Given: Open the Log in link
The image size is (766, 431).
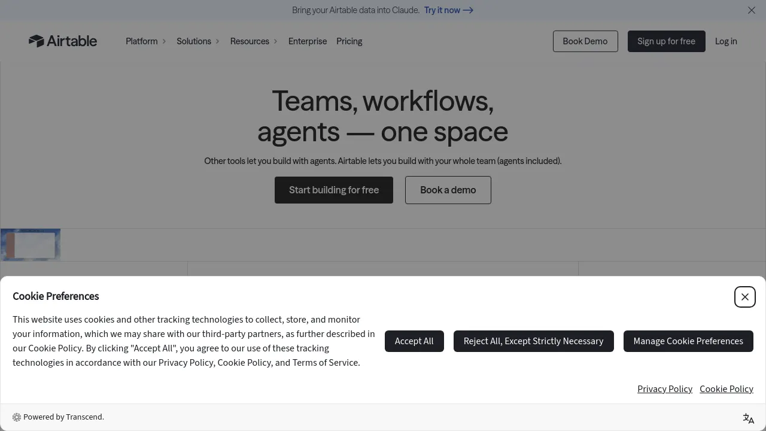Looking at the screenshot, I should click(x=726, y=41).
